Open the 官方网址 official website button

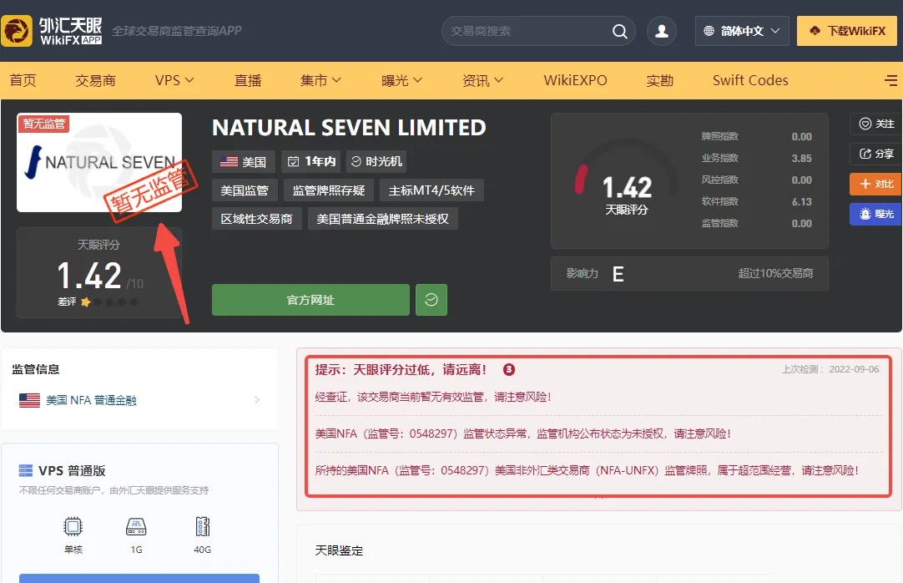point(310,300)
